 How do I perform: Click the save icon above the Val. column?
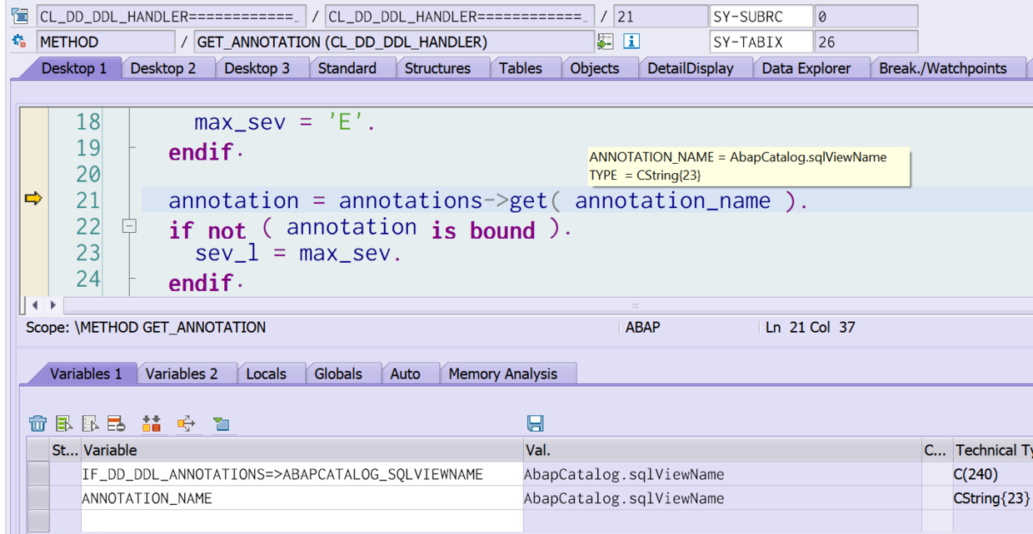click(536, 423)
